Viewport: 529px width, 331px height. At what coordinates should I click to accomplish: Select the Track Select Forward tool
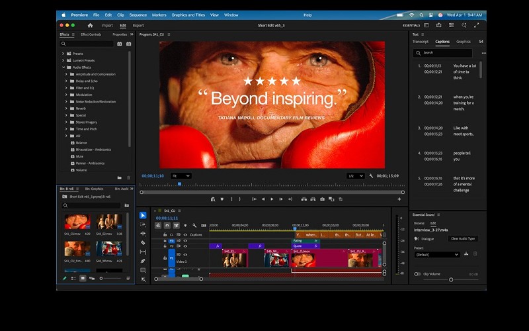coord(143,224)
